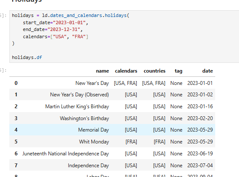Select the 'Memorial Day' cell
Screen dimensions: 239x177
(93, 130)
